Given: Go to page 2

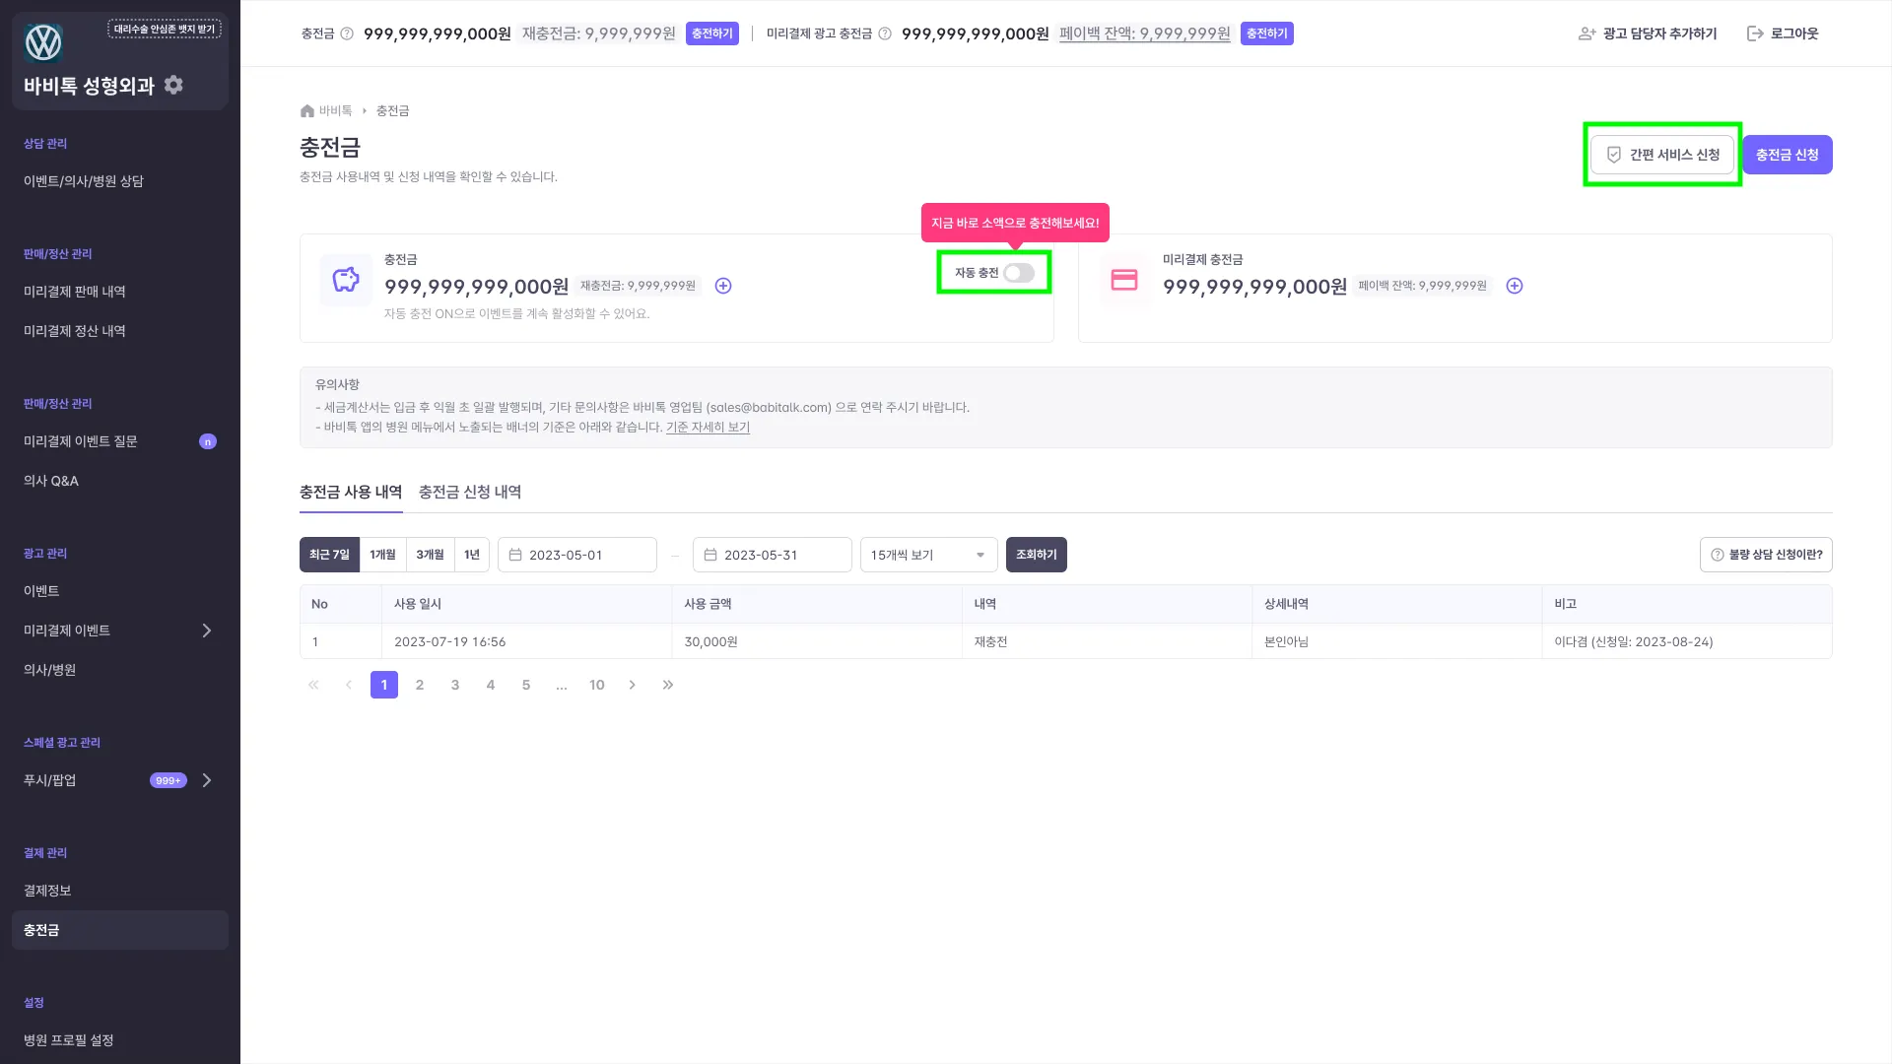Looking at the screenshot, I should [420, 685].
